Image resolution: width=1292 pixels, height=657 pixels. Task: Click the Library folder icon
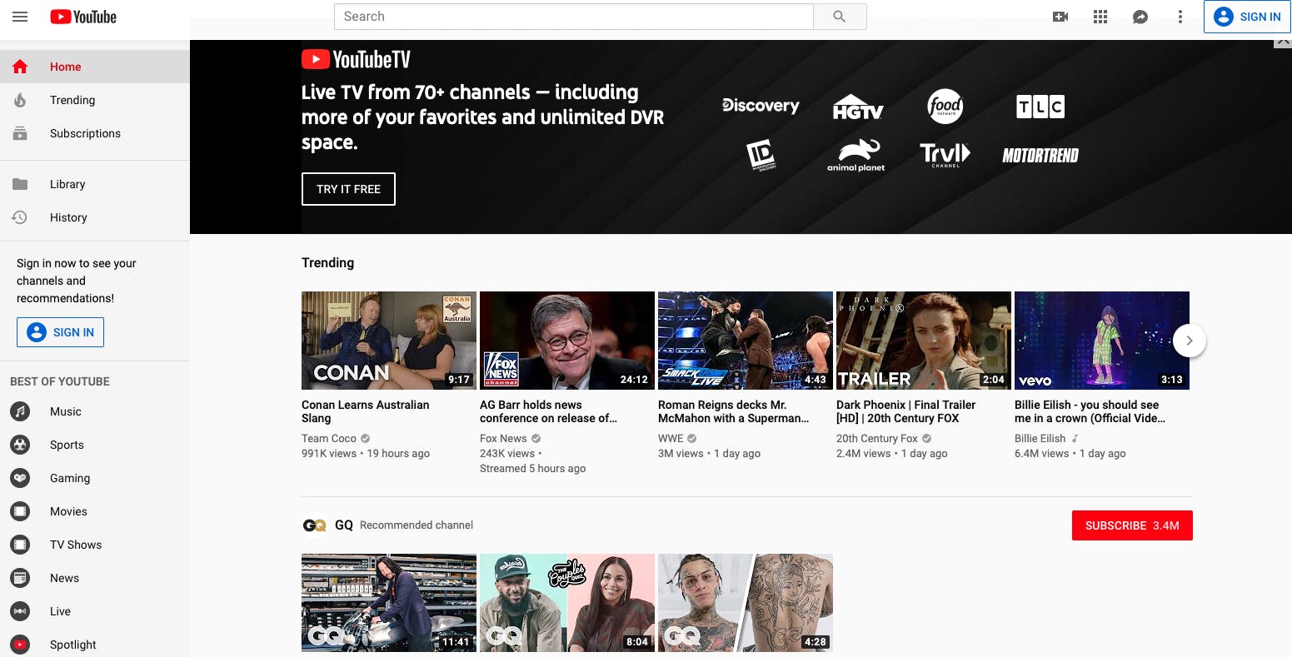tap(20, 184)
